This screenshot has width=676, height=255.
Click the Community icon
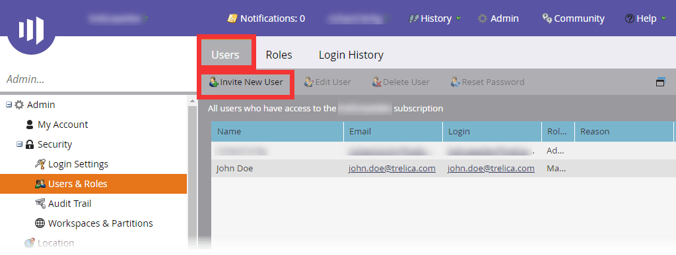coord(547,18)
